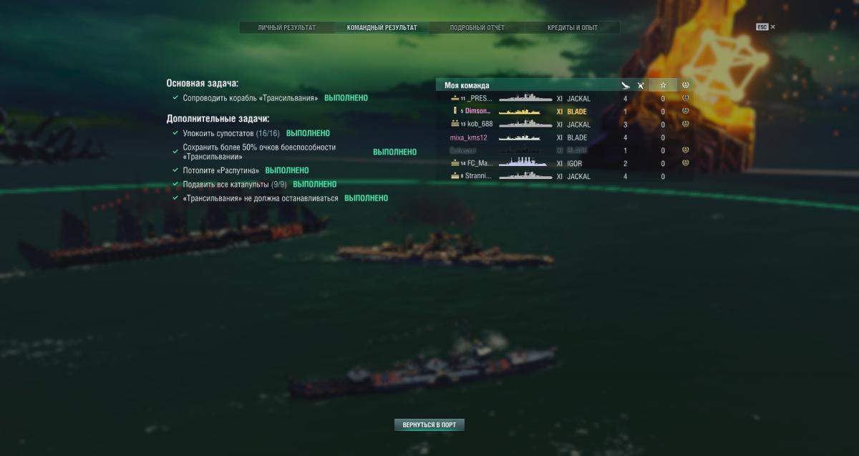The width and height of the screenshot is (859, 456).
Task: Sort team by ships destroyed icon
Action: click(625, 85)
